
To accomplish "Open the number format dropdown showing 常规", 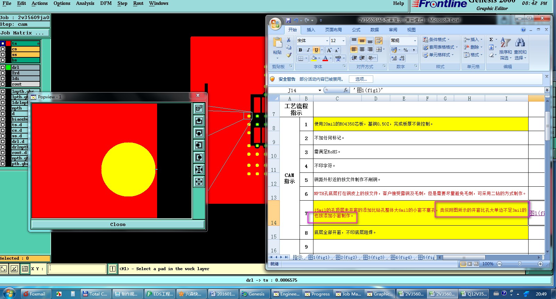I will [415, 41].
